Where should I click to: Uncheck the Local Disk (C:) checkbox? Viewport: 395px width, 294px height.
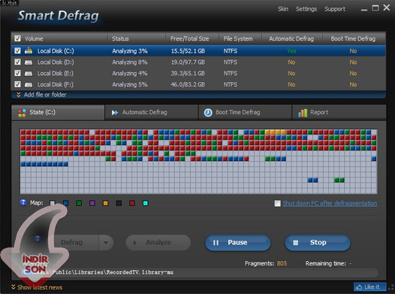point(17,50)
